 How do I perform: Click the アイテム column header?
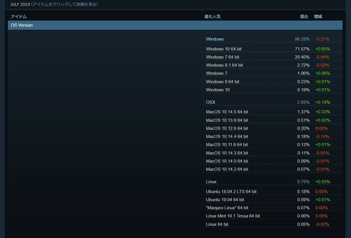tap(19, 16)
